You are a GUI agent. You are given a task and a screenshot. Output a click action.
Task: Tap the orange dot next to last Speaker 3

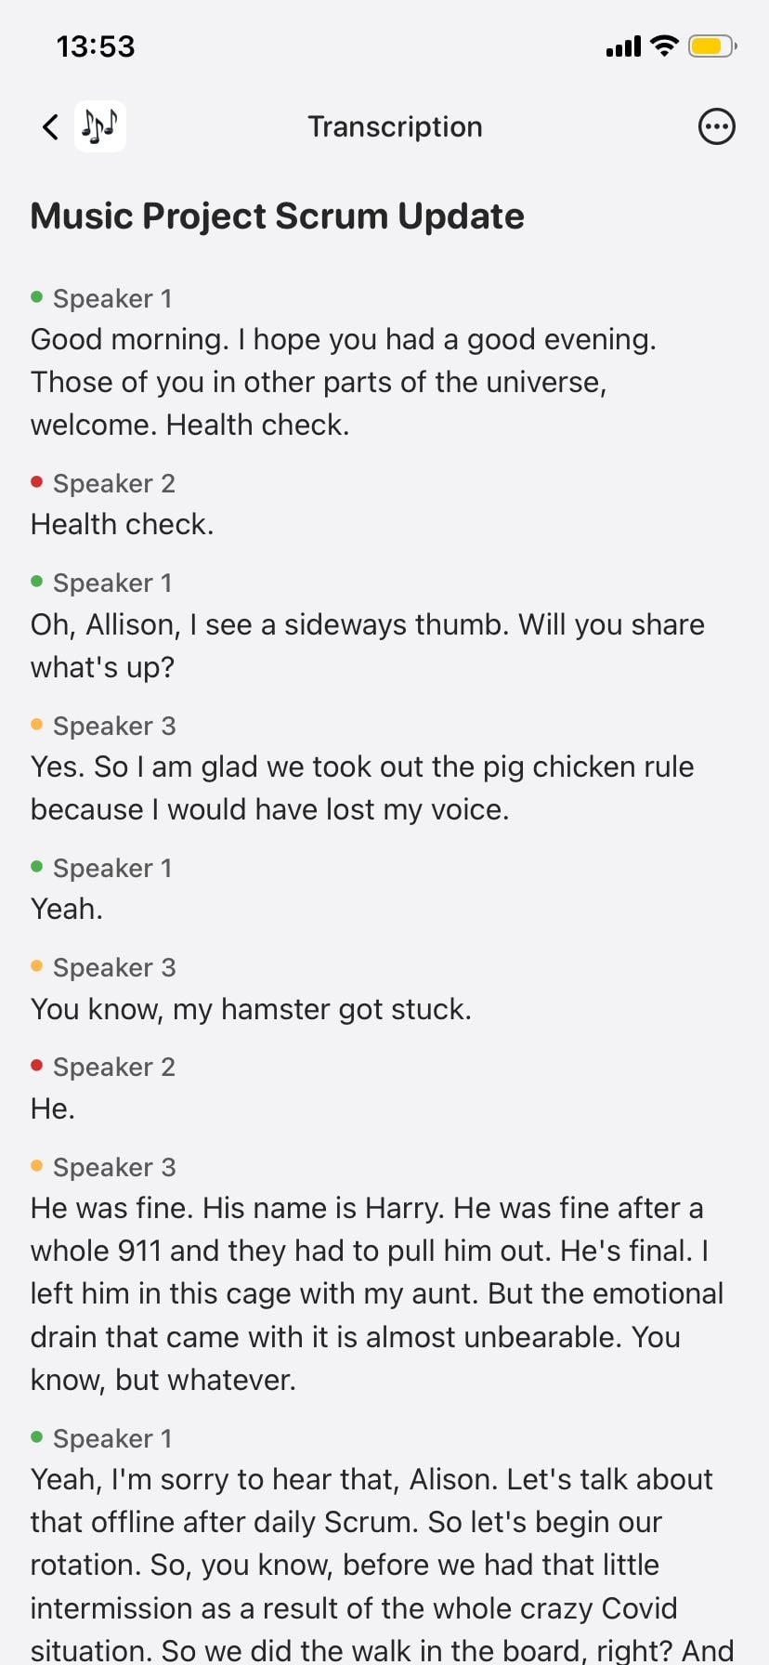coord(37,1166)
